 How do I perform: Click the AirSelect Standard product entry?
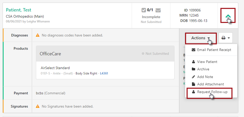tap(55, 68)
